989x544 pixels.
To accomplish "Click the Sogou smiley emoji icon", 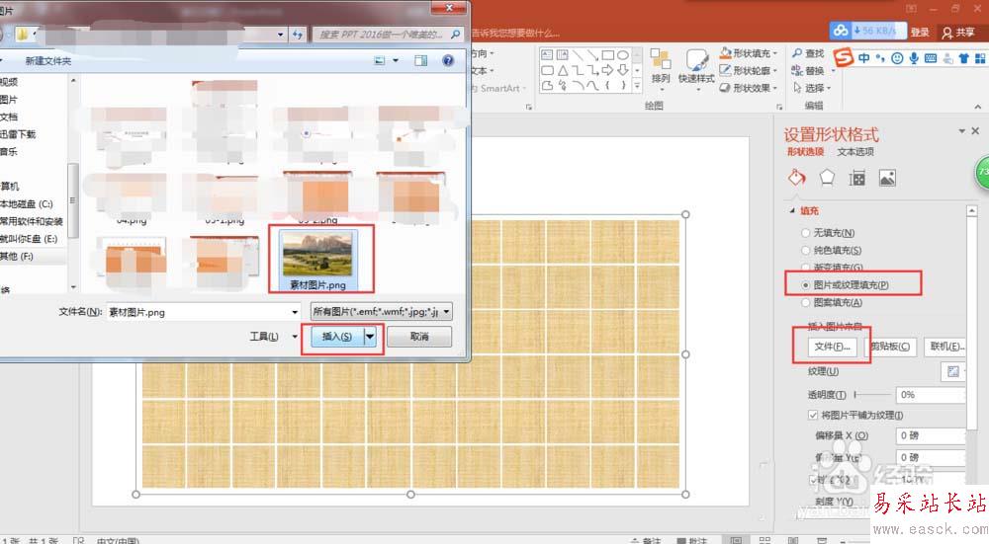I will pyautogui.click(x=897, y=58).
